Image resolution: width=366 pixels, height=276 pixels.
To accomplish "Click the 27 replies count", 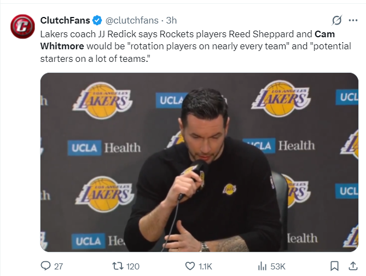I will pos(58,267).
